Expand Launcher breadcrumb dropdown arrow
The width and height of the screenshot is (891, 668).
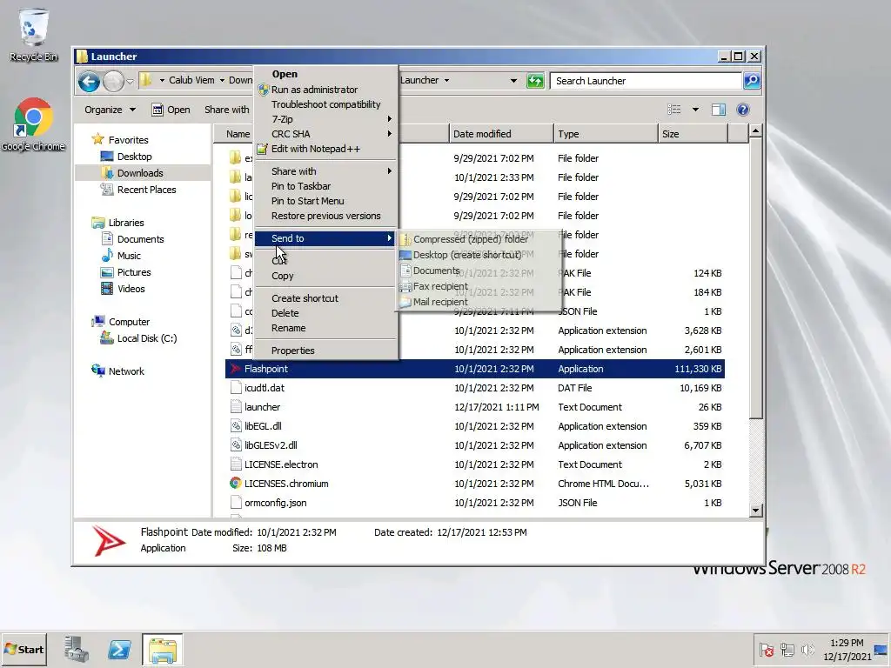point(446,81)
